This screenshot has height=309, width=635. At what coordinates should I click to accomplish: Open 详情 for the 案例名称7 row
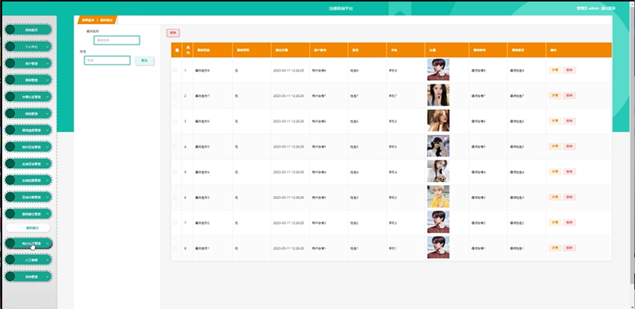[x=555, y=95]
